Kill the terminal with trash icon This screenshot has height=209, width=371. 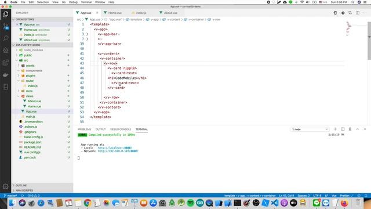tap(350, 129)
